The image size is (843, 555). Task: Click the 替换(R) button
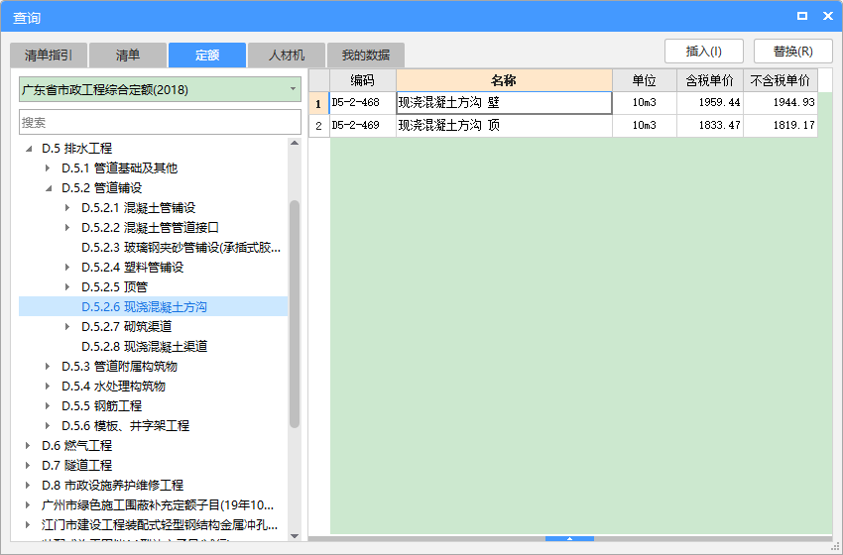[793, 52]
